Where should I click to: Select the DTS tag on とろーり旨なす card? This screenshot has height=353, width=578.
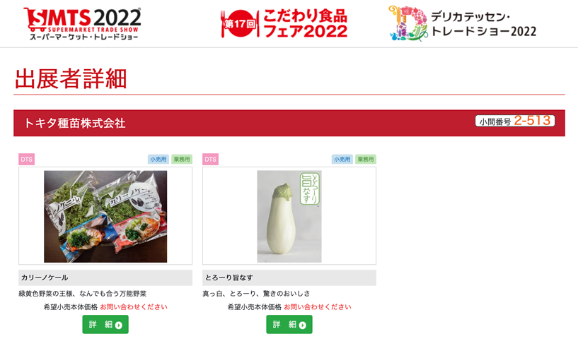click(x=211, y=160)
